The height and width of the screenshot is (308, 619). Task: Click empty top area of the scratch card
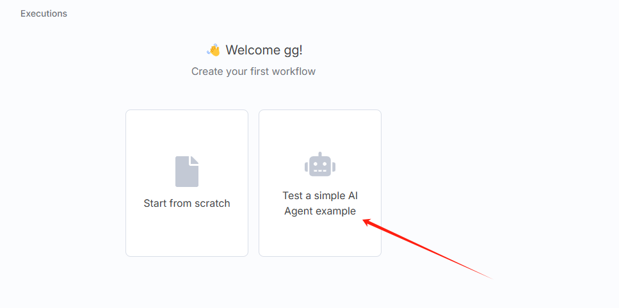point(187,128)
